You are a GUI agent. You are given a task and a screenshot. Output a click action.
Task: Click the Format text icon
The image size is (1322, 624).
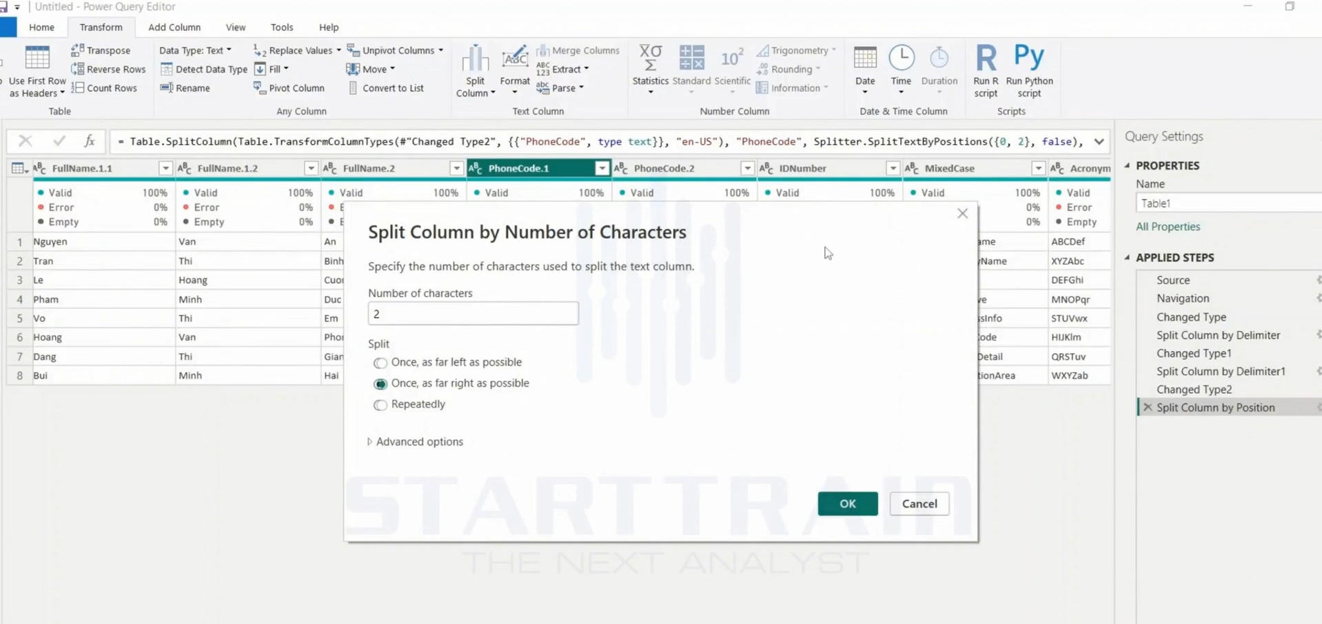point(515,58)
